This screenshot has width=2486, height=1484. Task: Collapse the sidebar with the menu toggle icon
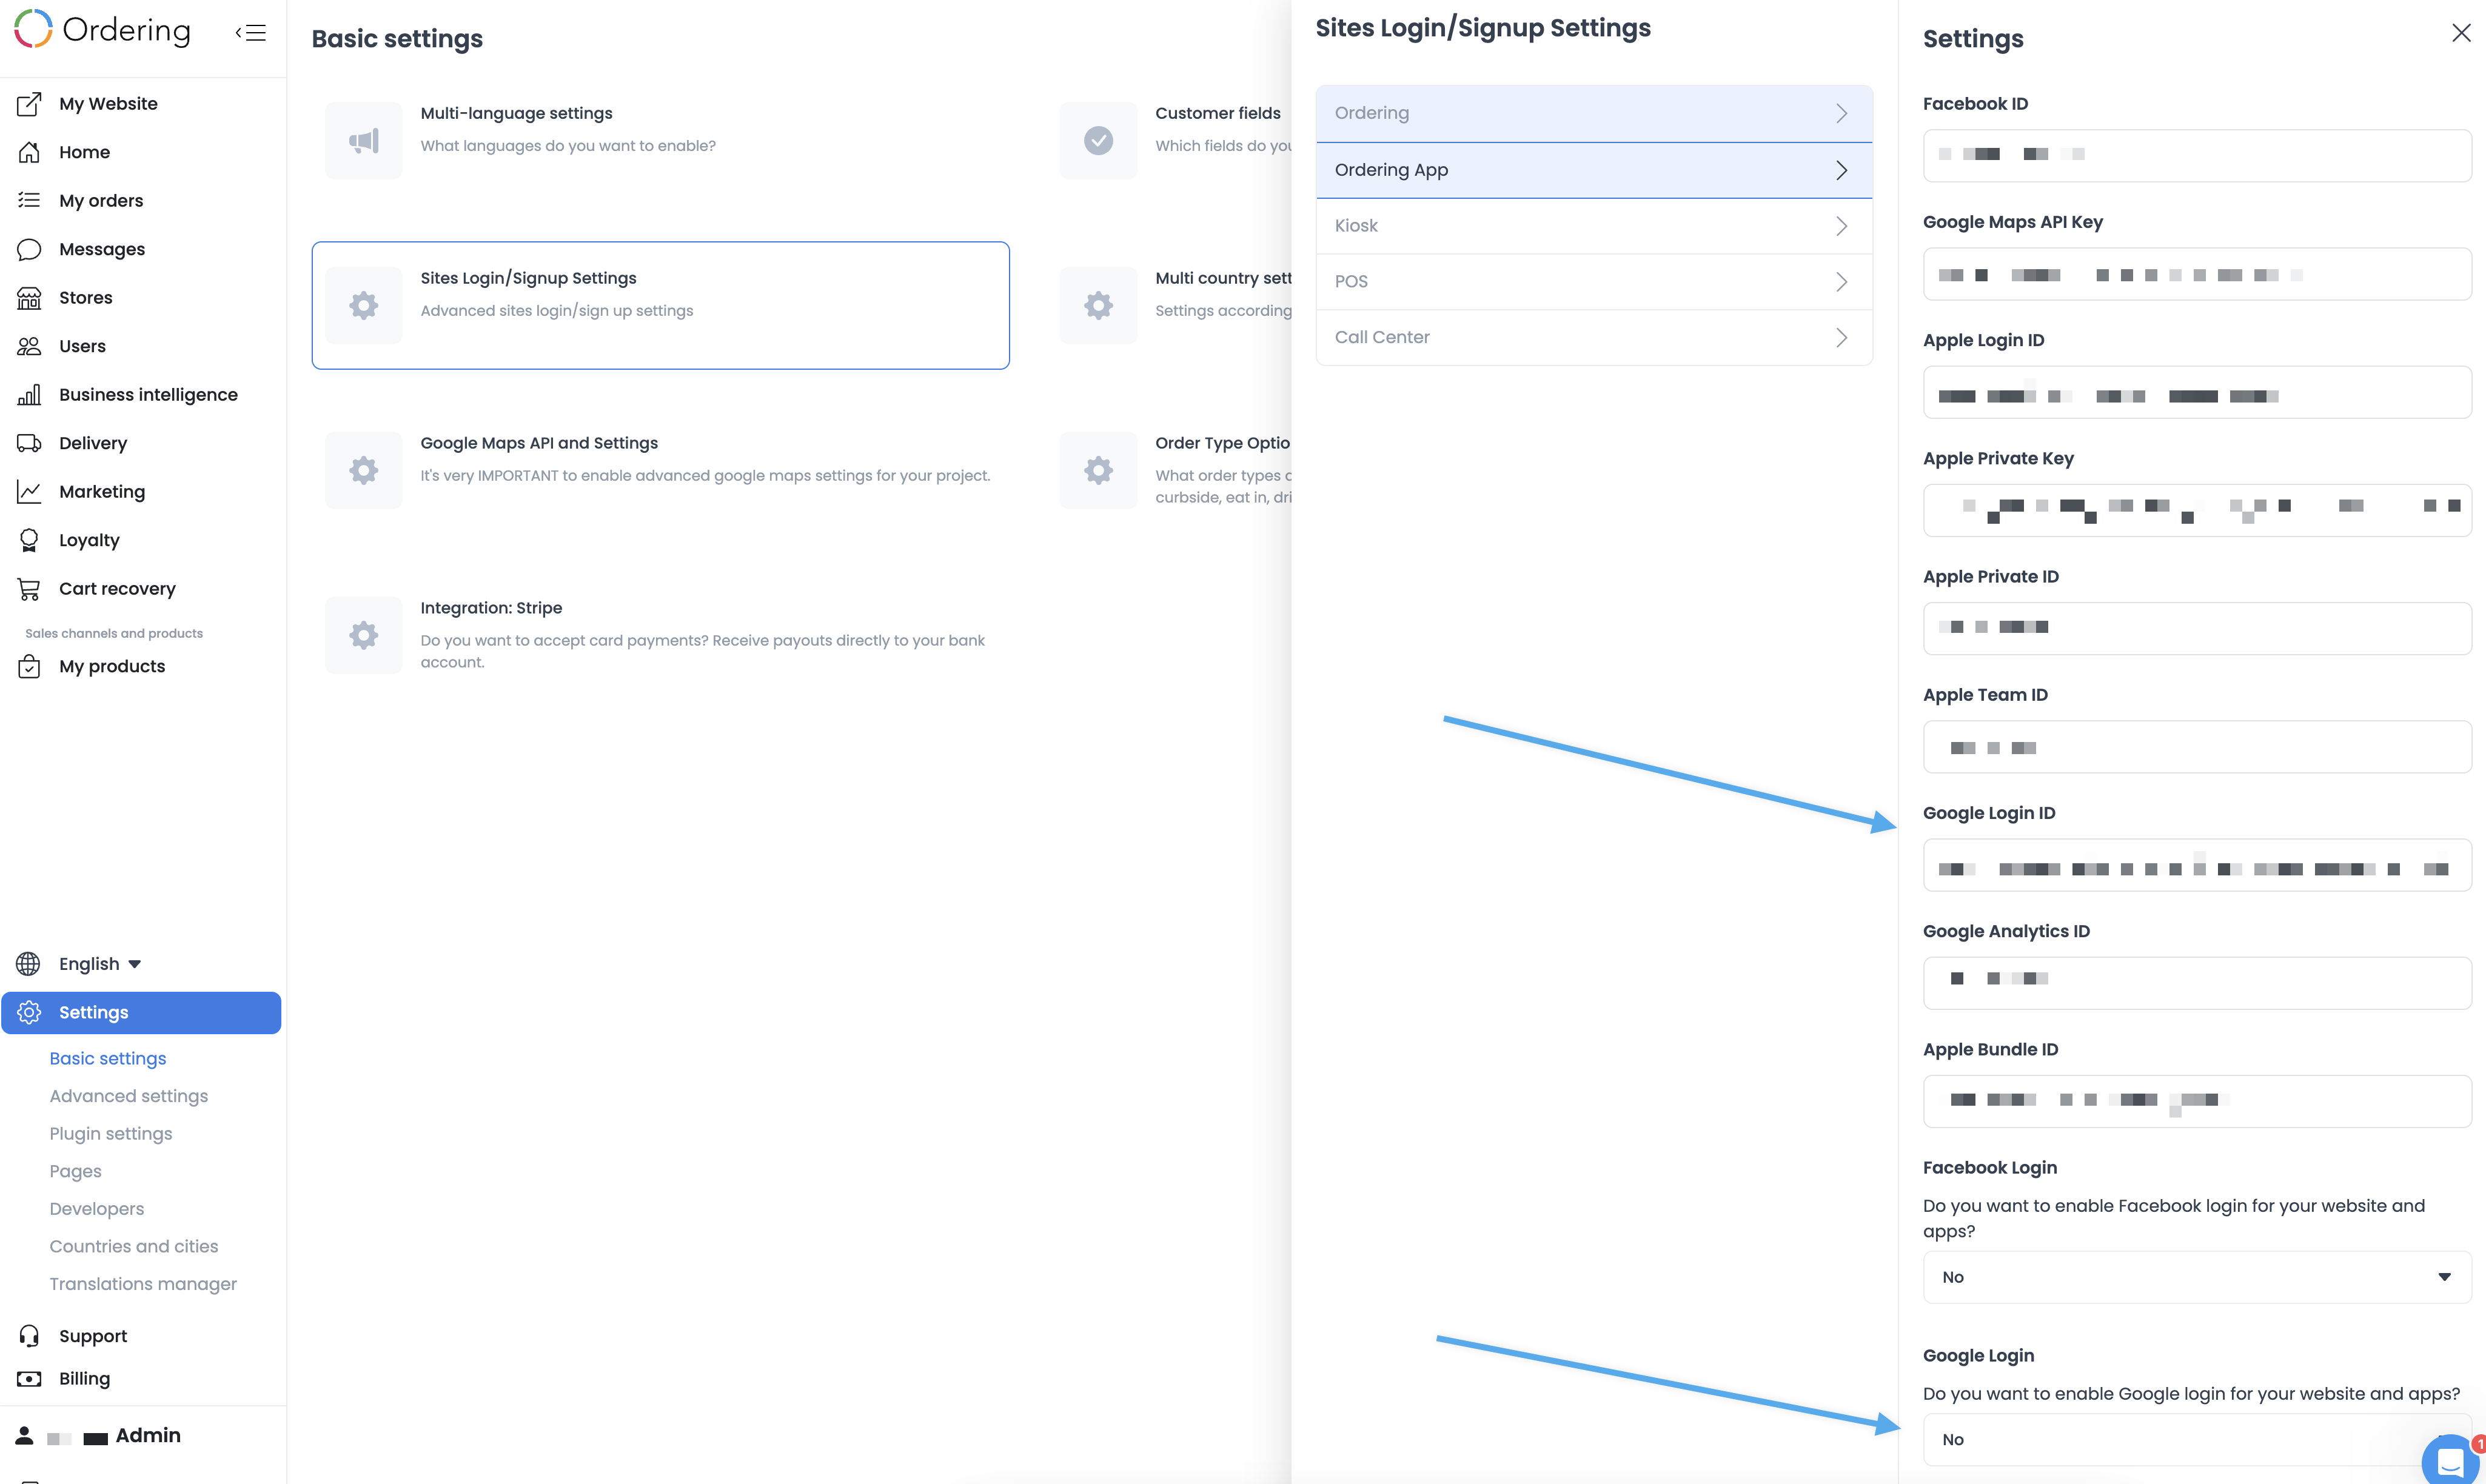tap(251, 33)
